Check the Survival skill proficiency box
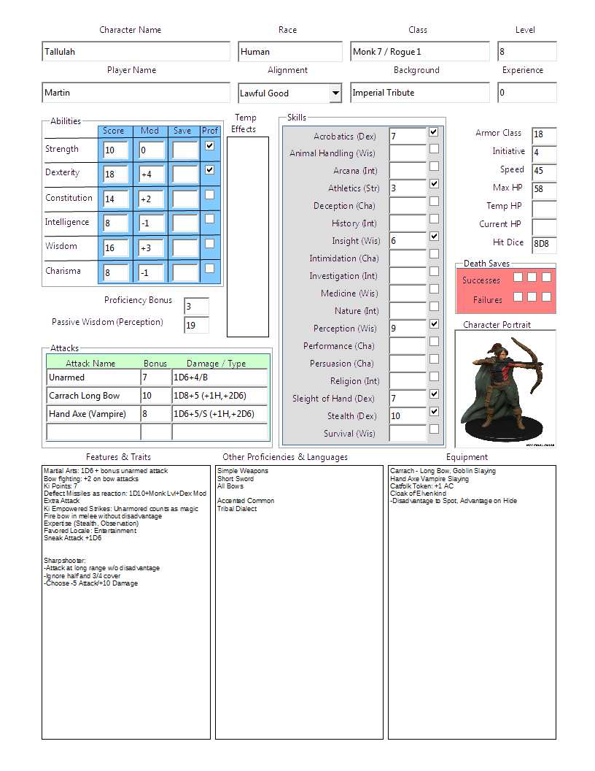Viewport: 595px width, 771px height. point(434,429)
